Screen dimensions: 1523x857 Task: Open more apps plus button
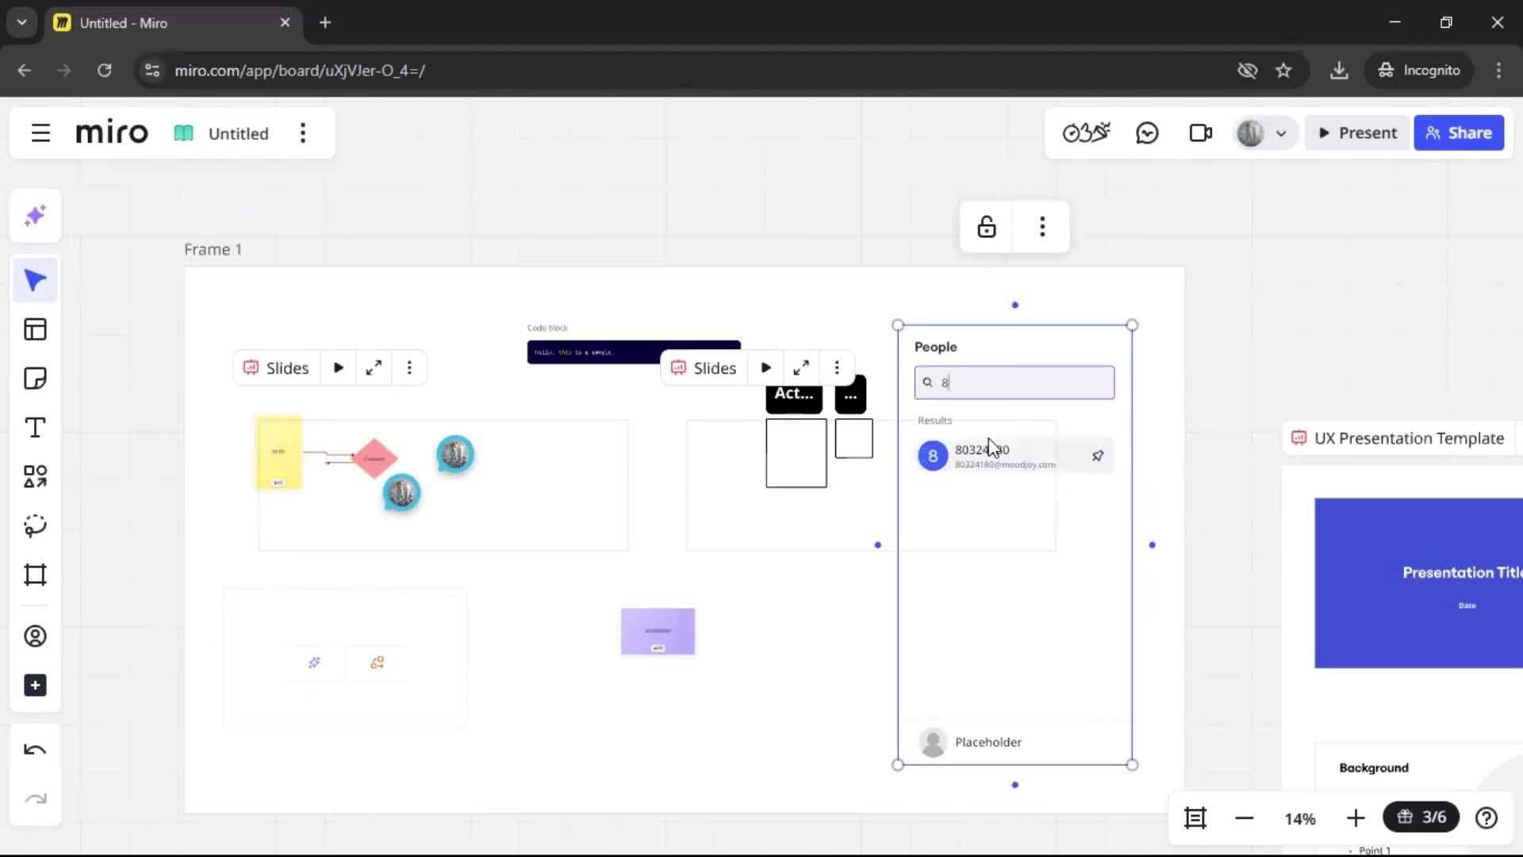[x=35, y=686]
